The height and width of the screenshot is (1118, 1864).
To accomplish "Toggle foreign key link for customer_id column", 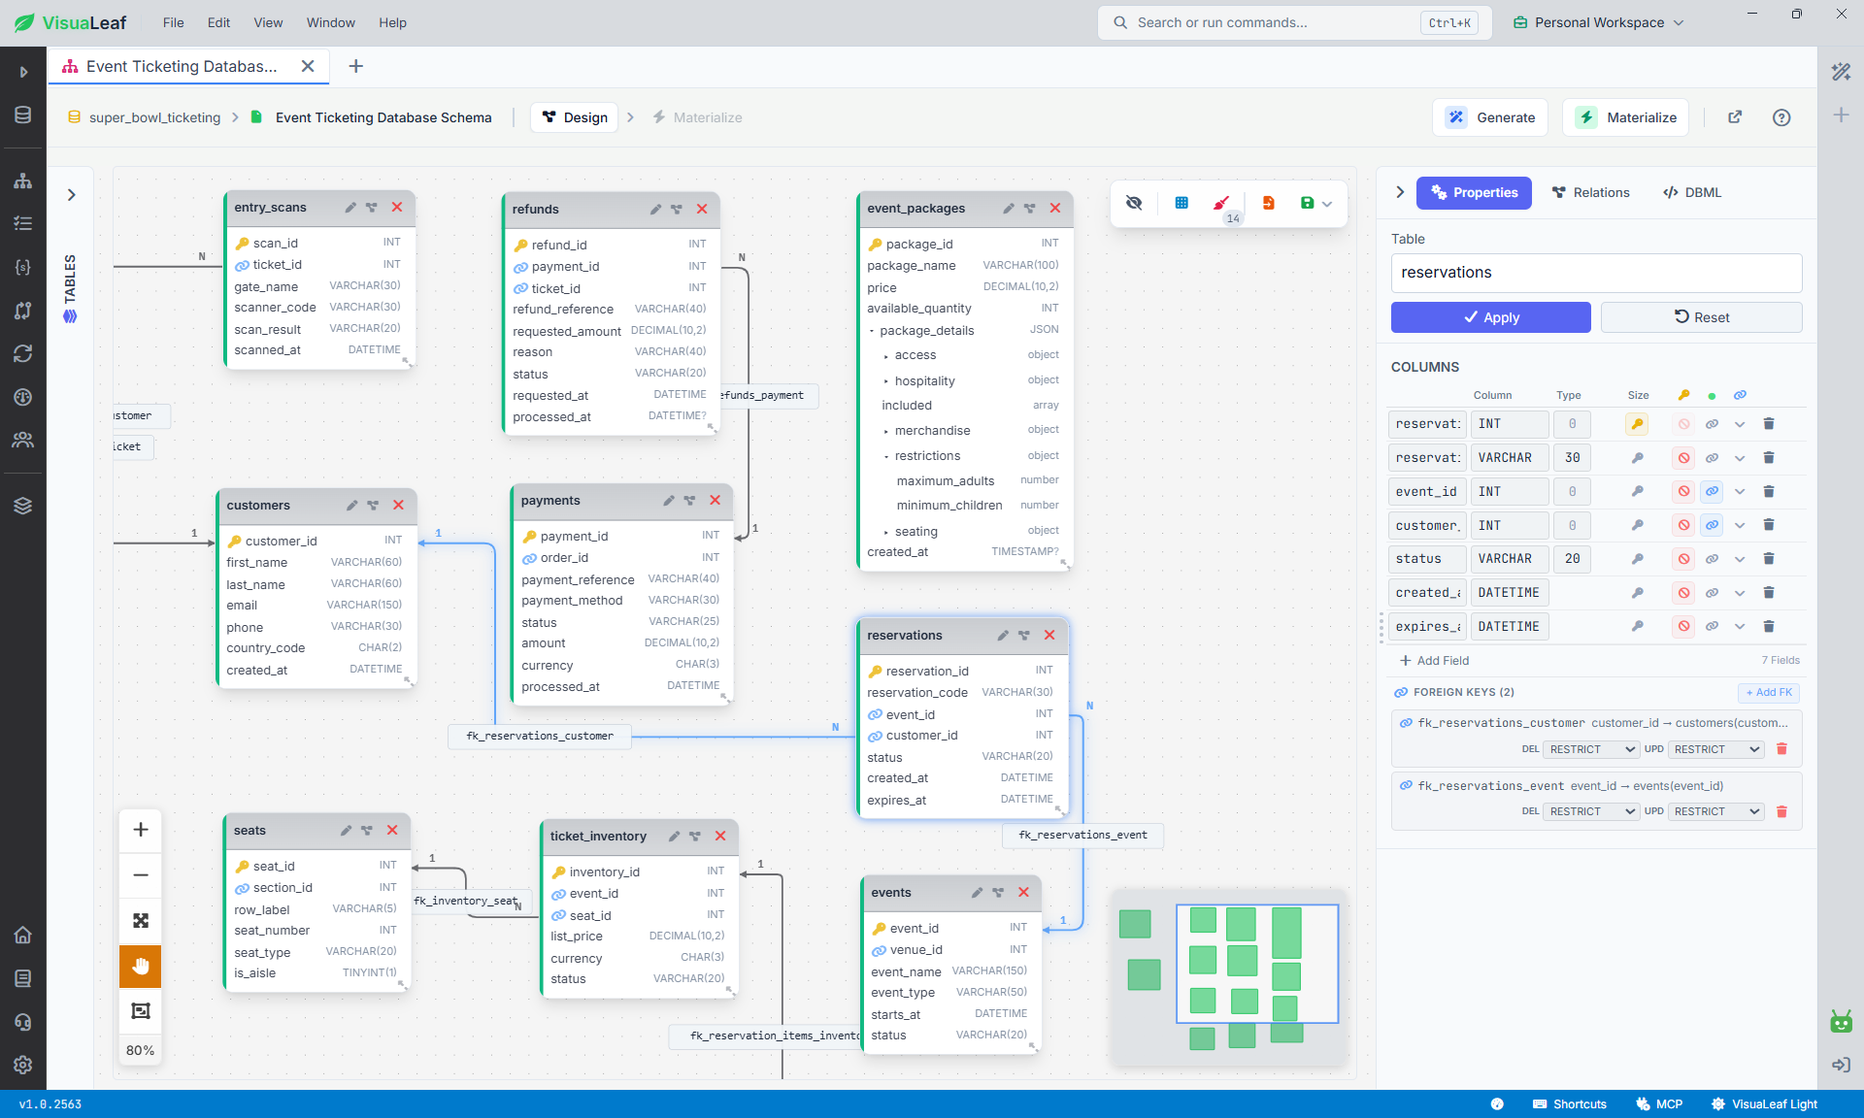I will click(1712, 525).
